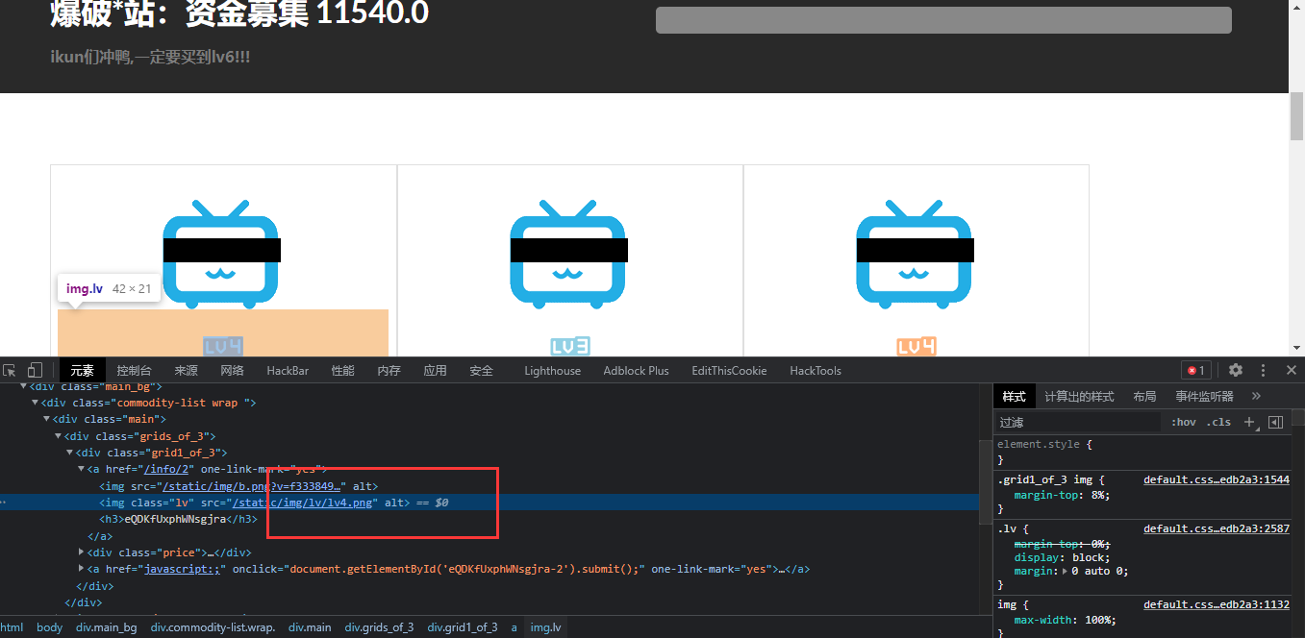Click the max-width 100% value
The image size is (1305, 638).
[x=1095, y=620]
